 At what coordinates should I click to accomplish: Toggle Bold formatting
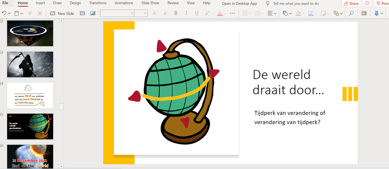click(176, 13)
